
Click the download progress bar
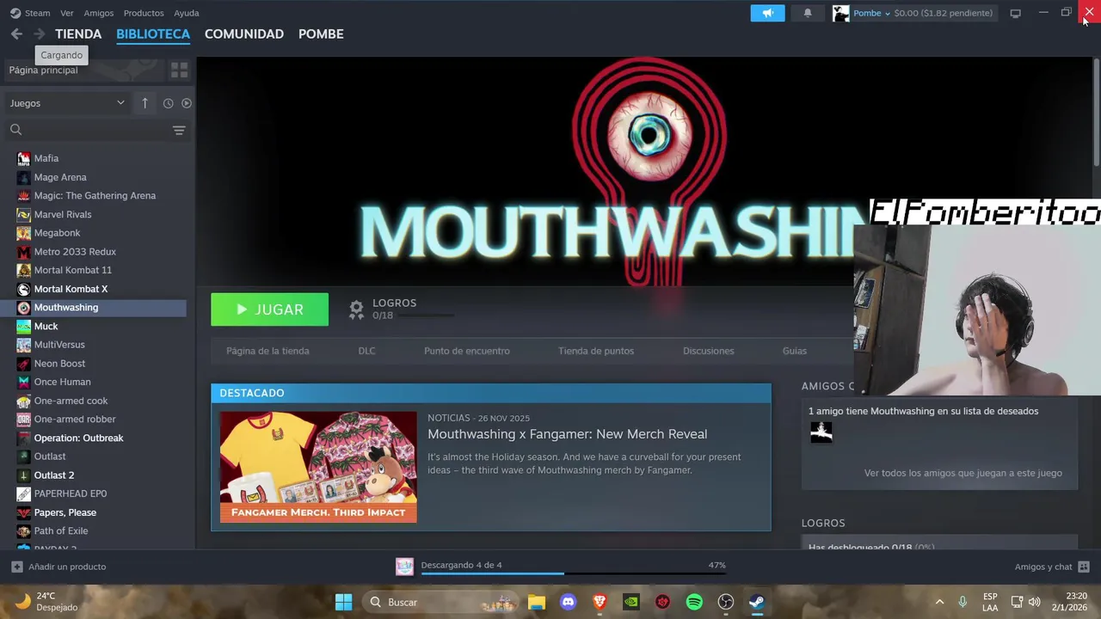click(x=573, y=573)
